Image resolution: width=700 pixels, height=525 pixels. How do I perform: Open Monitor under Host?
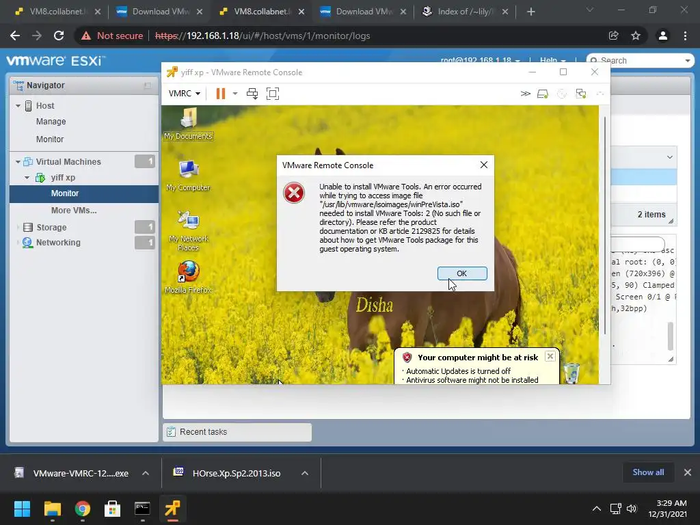[50, 139]
